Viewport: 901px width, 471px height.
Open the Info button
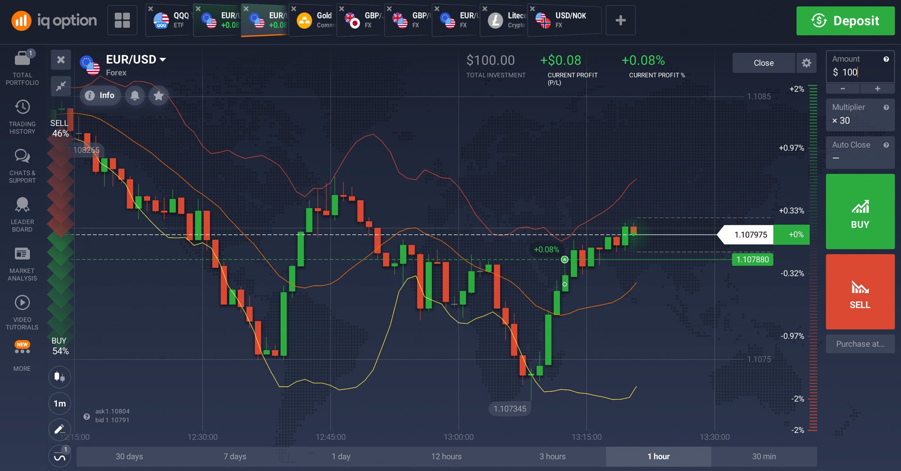[x=100, y=96]
